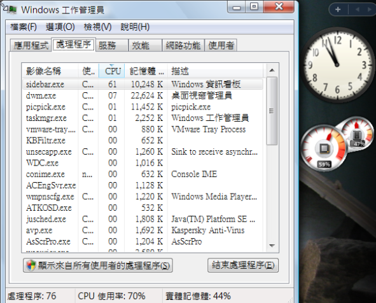Sort by 記憶體 column header
This screenshot has height=303, width=376.
[x=146, y=71]
